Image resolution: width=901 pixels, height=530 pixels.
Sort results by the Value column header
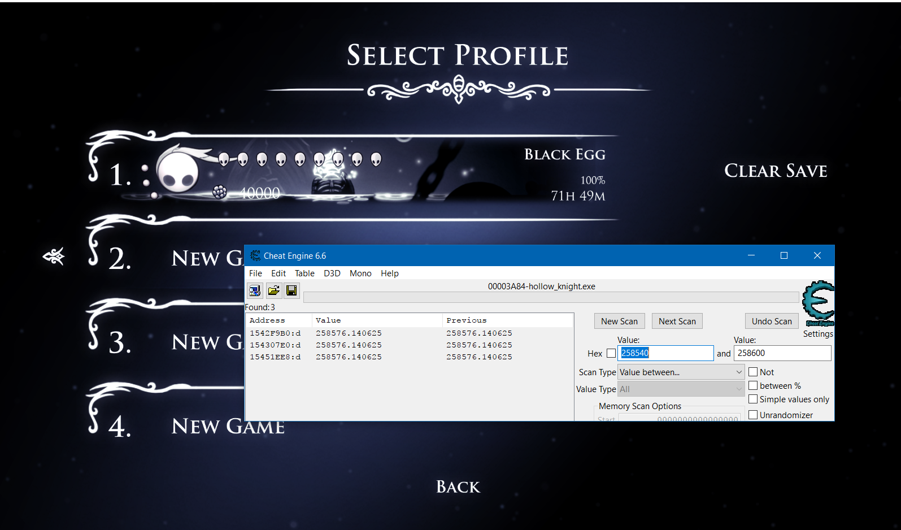click(377, 320)
